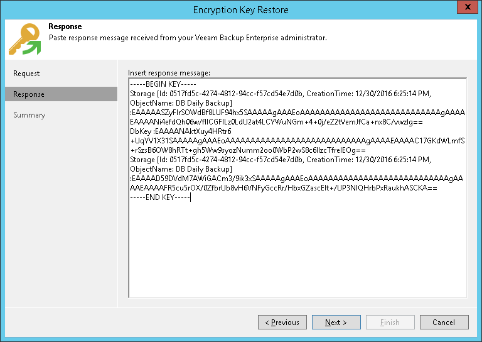482x342 pixels.
Task: Place cursor on the END KEY line
Action: pyautogui.click(x=159, y=197)
